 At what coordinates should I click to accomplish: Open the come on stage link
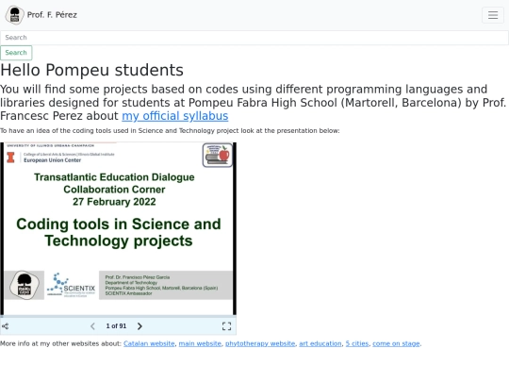click(396, 343)
